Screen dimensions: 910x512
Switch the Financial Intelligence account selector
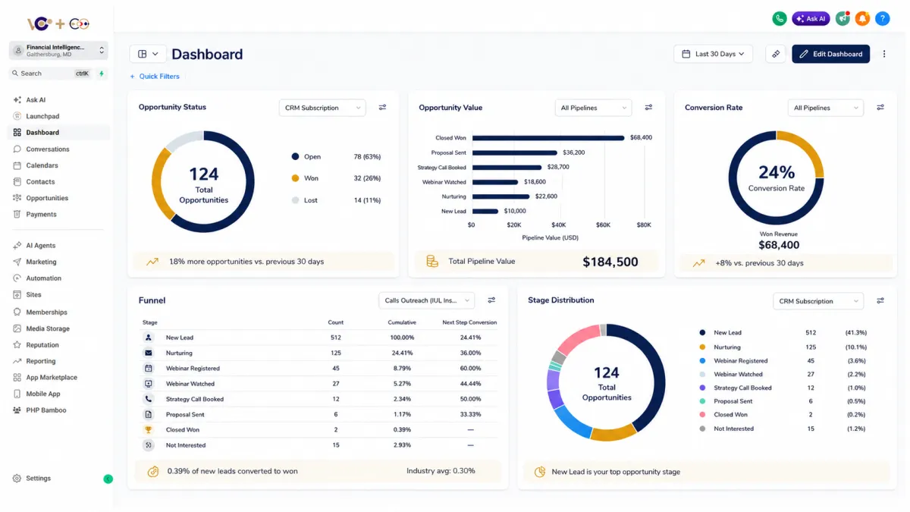pyautogui.click(x=58, y=50)
